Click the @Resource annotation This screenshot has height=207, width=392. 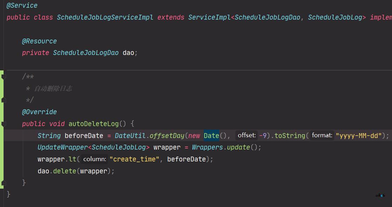pos(39,41)
